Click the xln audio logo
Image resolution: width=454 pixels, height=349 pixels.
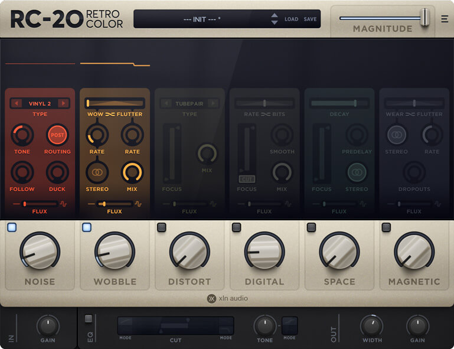[227, 298]
